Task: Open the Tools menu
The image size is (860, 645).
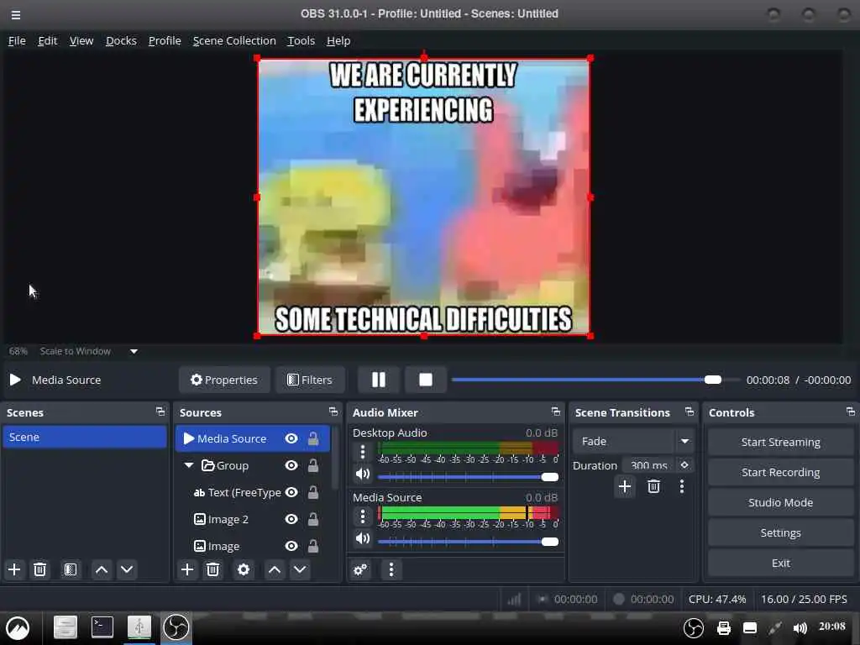Action: tap(302, 41)
